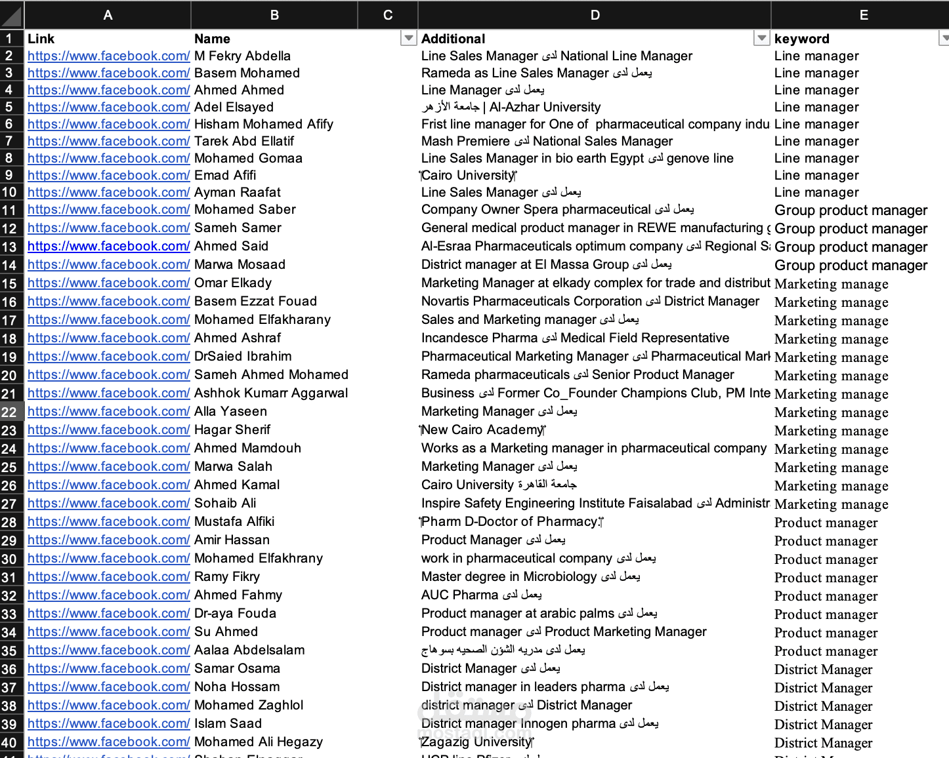This screenshot has width=949, height=758.
Task: Click the 'Link' header cell
Action: coord(108,39)
